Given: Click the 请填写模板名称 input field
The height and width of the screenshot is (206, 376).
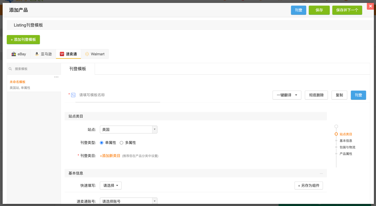Looking at the screenshot, I should coord(118,95).
